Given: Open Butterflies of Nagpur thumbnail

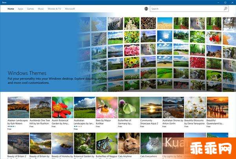Looking at the screenshot, I should tap(107, 143).
